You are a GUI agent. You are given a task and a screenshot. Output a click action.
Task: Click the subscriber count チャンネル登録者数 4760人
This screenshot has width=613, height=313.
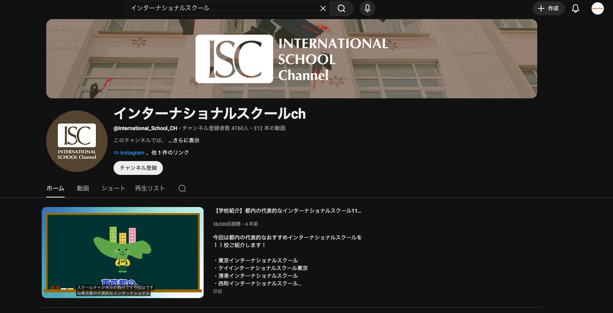[215, 128]
